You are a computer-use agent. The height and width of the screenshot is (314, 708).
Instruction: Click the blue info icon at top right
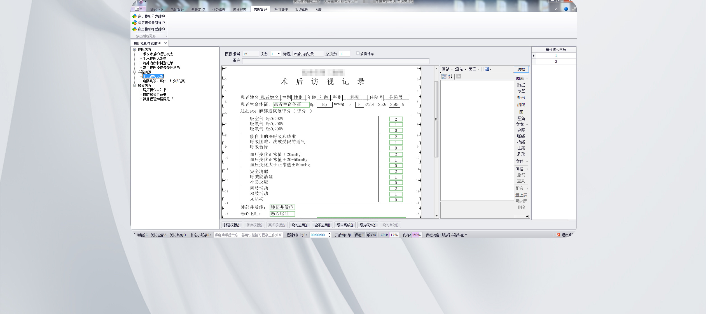point(566,9)
